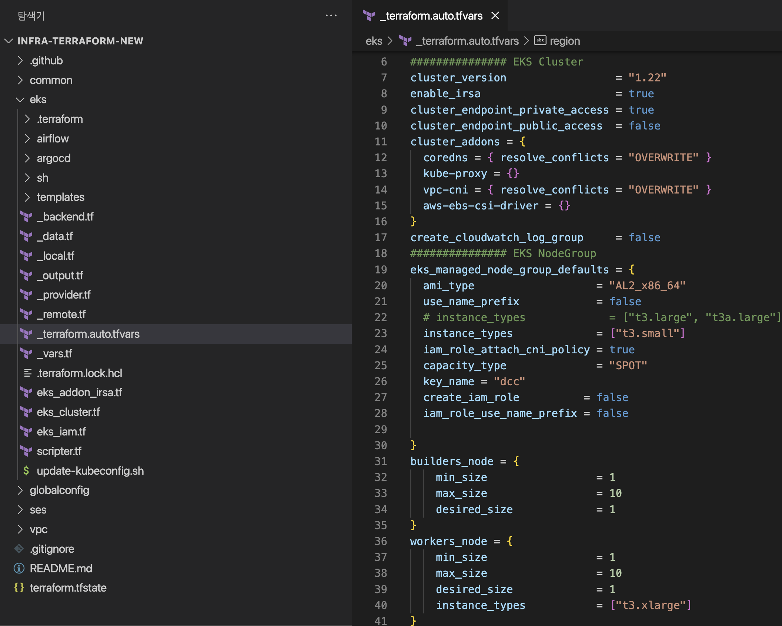Expand the templates folder
This screenshot has height=626, width=782.
click(27, 197)
